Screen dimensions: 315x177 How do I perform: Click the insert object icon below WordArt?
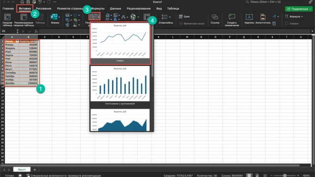[274, 24]
